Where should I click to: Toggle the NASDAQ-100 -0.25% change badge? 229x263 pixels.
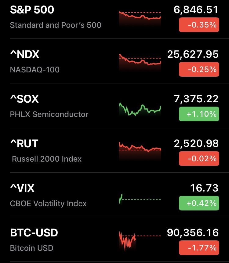pos(199,69)
